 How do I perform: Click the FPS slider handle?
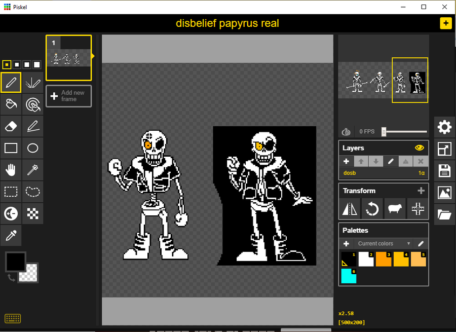click(x=384, y=132)
